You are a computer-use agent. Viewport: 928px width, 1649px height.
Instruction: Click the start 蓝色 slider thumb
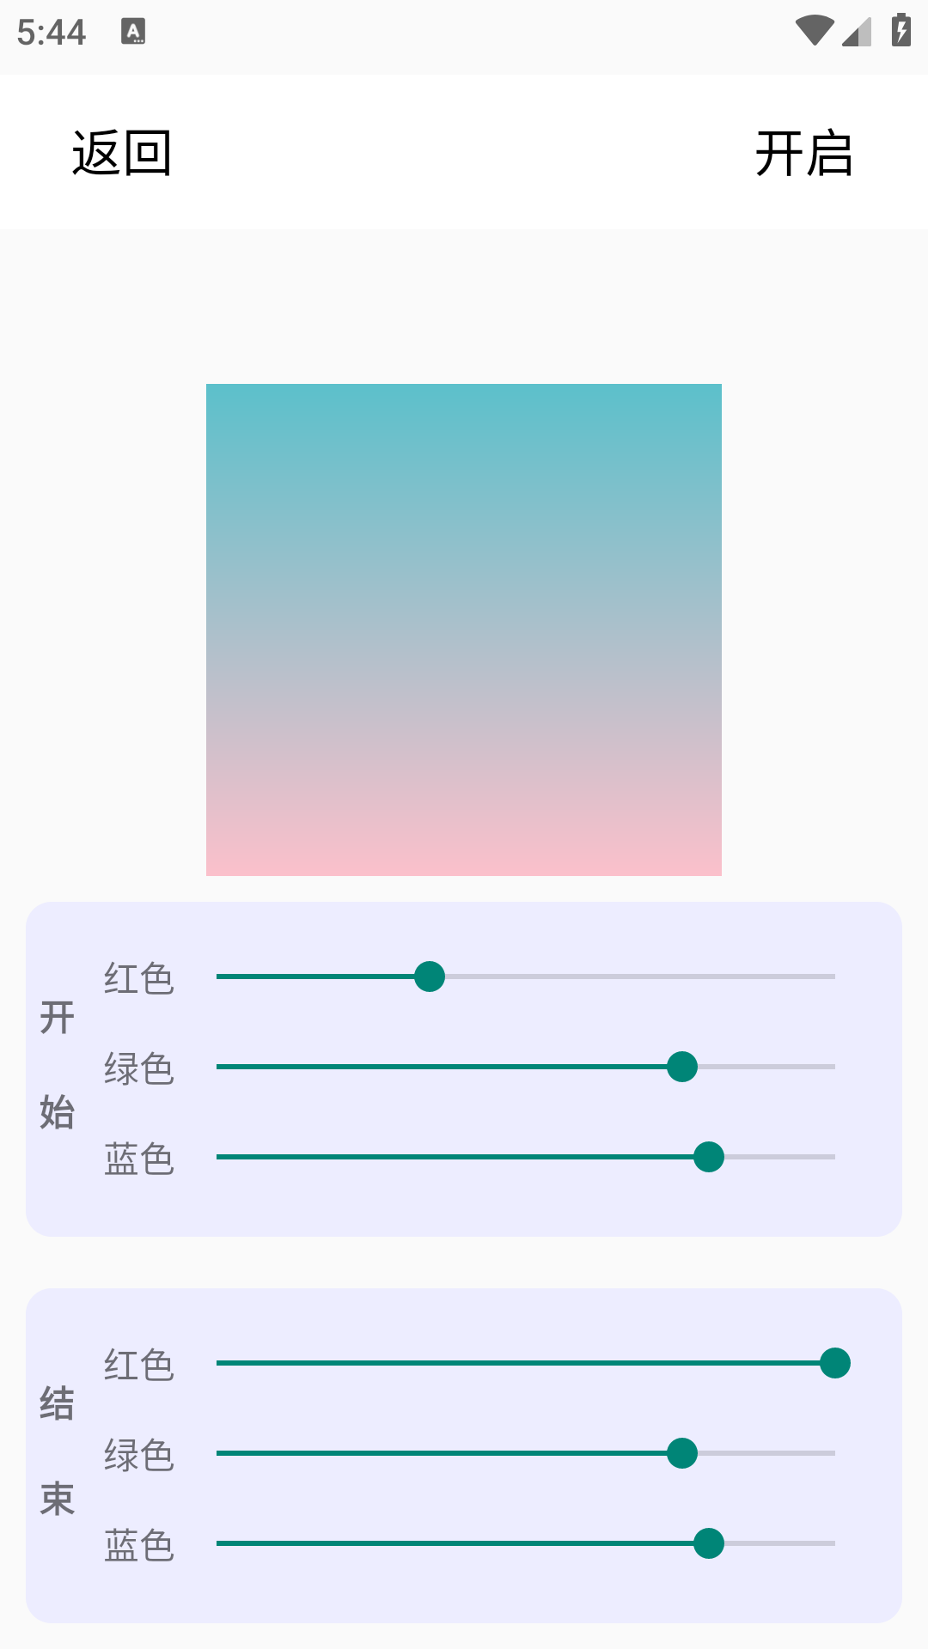(x=709, y=1157)
